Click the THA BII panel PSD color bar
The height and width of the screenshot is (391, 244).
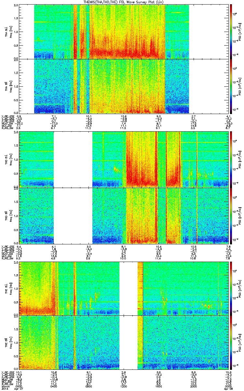pos(231,86)
